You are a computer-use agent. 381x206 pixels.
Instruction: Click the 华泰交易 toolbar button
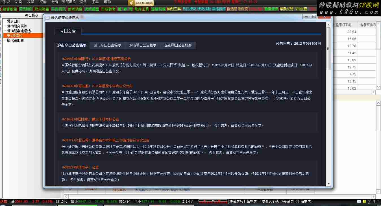click(286, 9)
